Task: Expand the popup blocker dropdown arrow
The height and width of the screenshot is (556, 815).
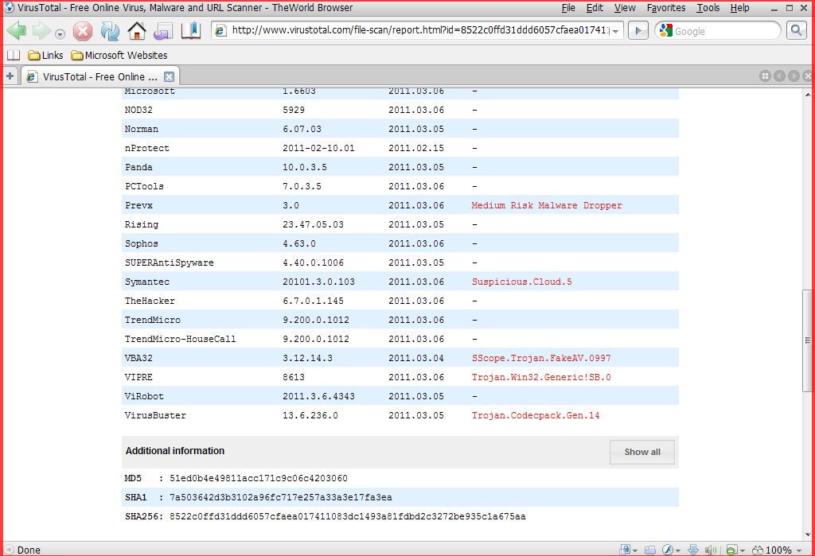Action: [x=743, y=550]
